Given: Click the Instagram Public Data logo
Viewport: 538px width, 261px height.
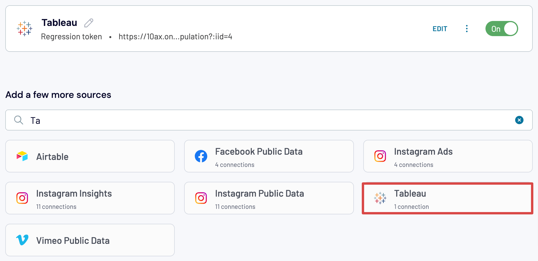Looking at the screenshot, I should 201,198.
